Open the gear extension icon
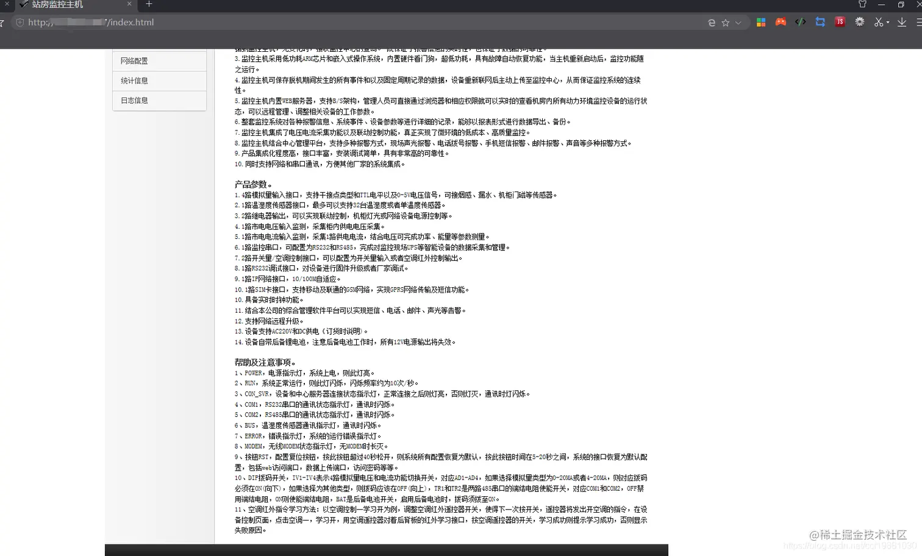This screenshot has height=556, width=922. point(860,22)
